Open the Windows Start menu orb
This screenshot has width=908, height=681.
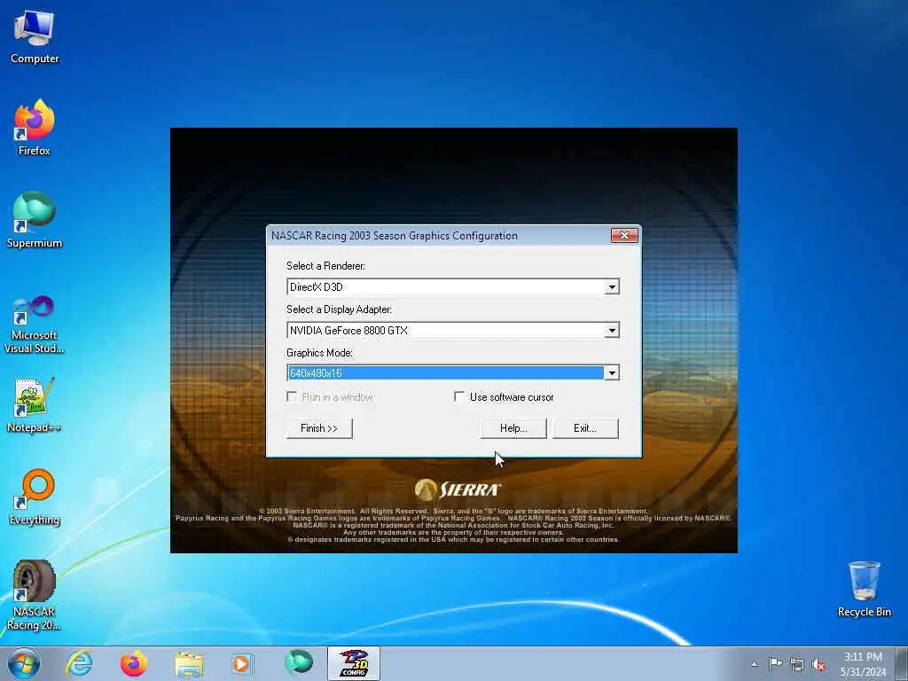(24, 663)
